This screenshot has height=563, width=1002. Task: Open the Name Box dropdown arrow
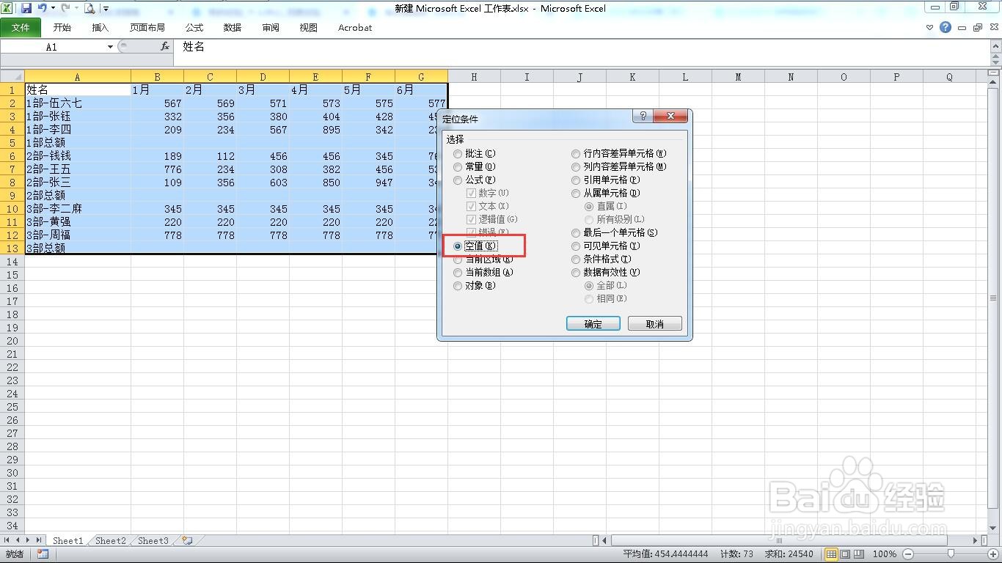pos(110,47)
